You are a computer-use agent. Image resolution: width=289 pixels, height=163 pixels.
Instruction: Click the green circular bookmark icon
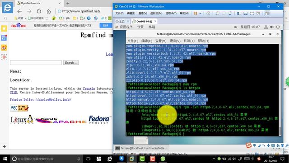[x=54, y=18]
